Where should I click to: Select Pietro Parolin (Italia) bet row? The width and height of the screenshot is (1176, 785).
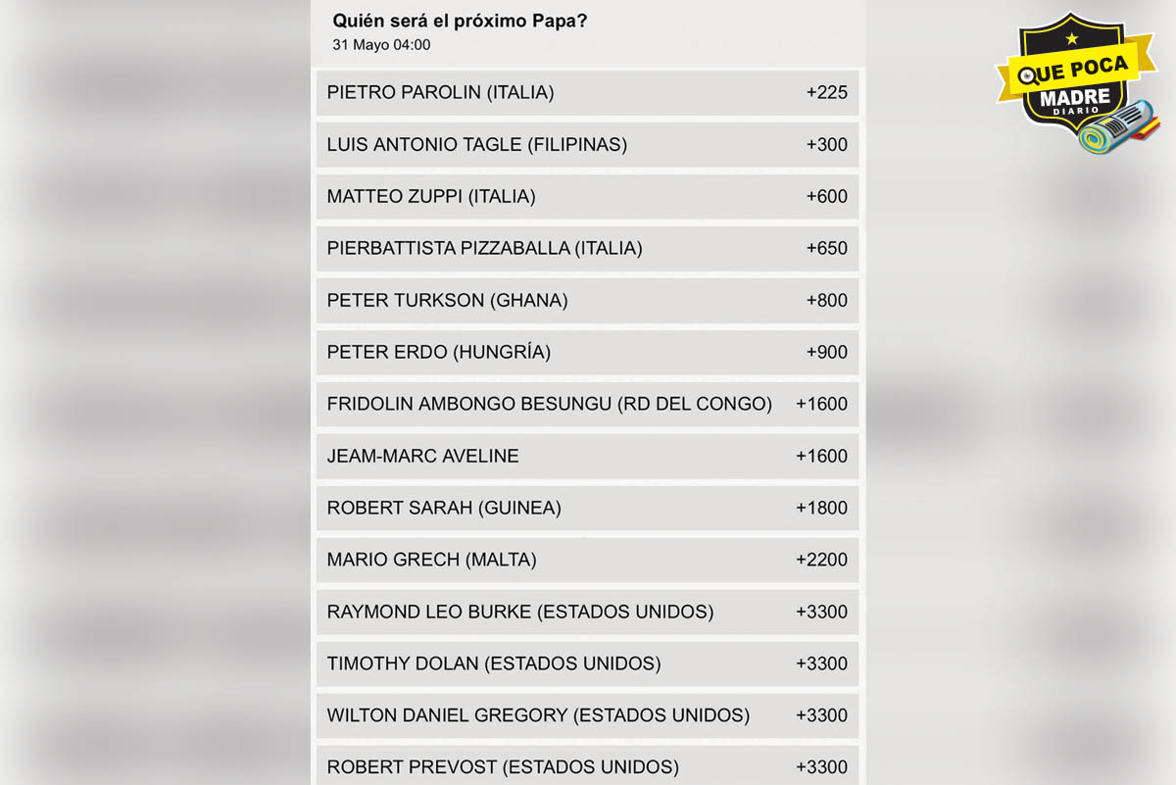[x=587, y=93]
